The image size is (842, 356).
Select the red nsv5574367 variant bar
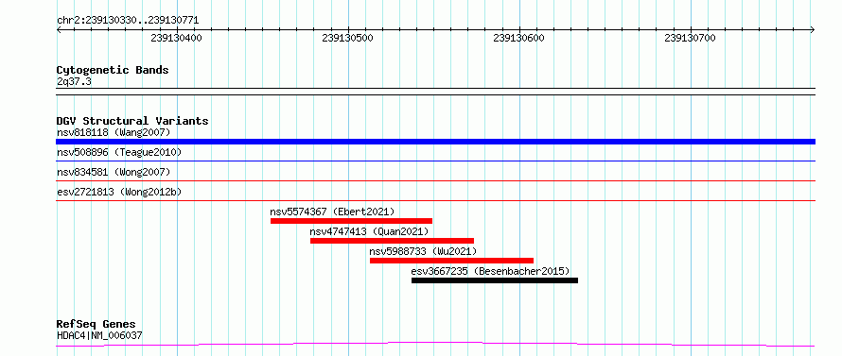[x=351, y=221]
